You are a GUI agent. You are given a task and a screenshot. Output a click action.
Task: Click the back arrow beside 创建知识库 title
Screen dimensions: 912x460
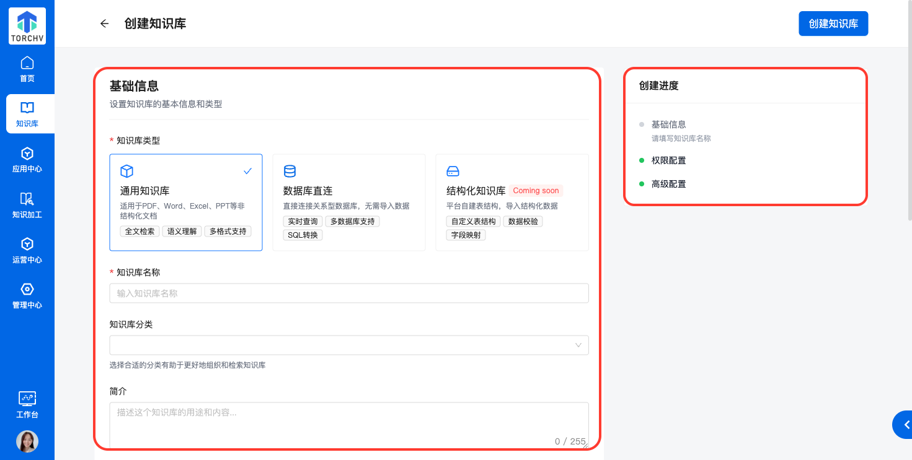(104, 24)
